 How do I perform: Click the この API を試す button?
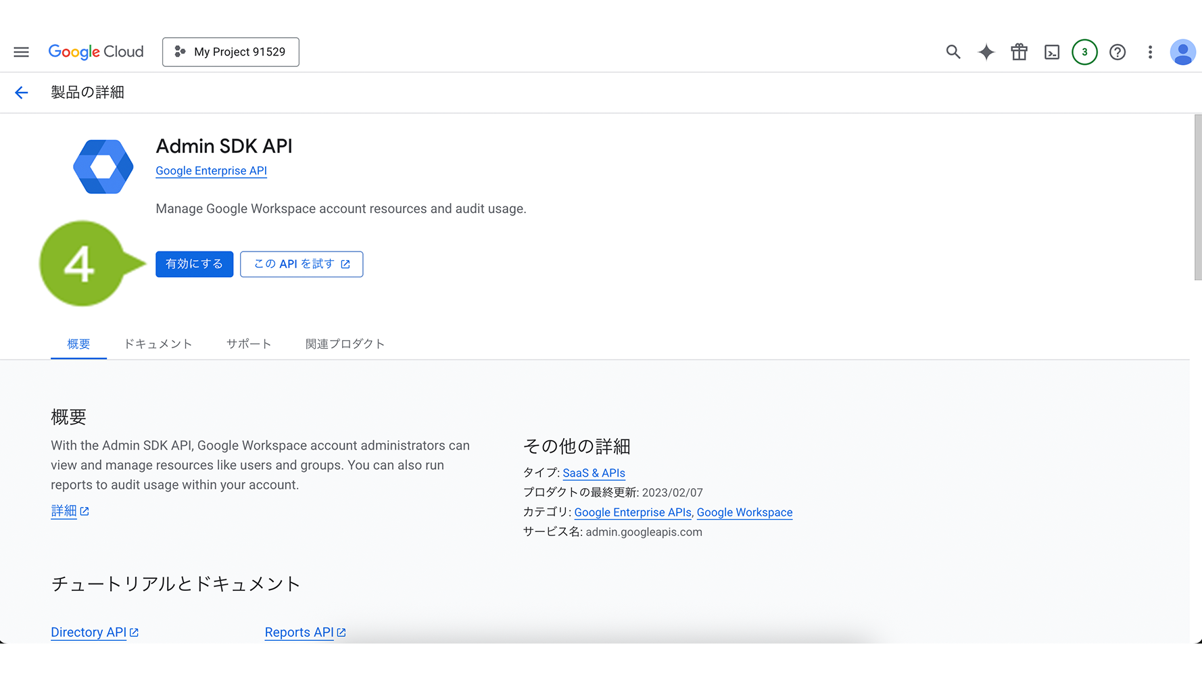302,264
